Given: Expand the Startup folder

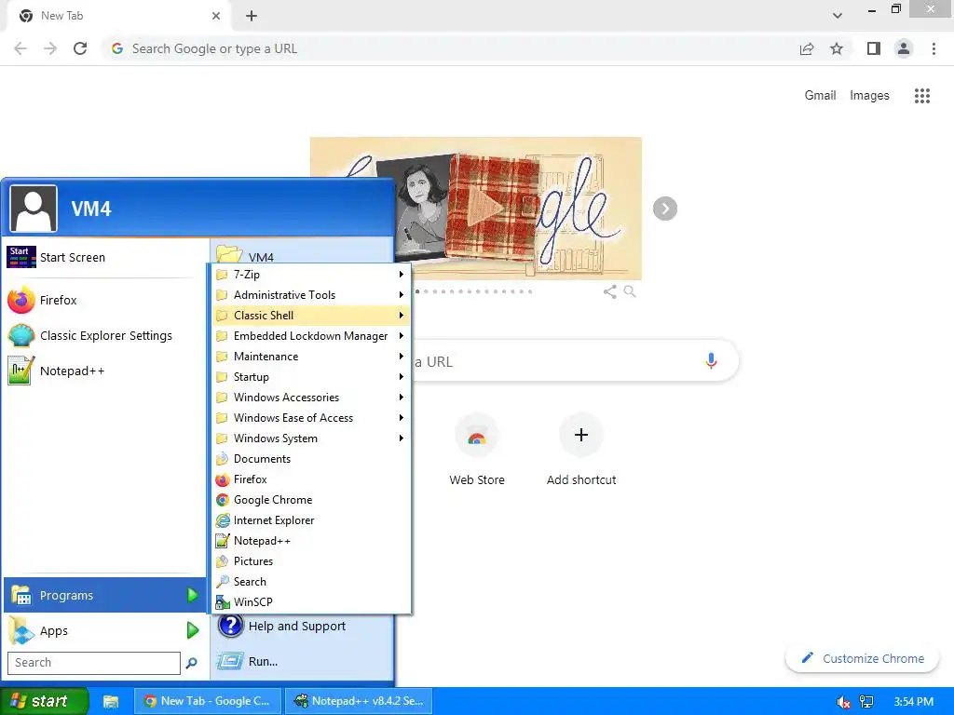Looking at the screenshot, I should tap(311, 377).
